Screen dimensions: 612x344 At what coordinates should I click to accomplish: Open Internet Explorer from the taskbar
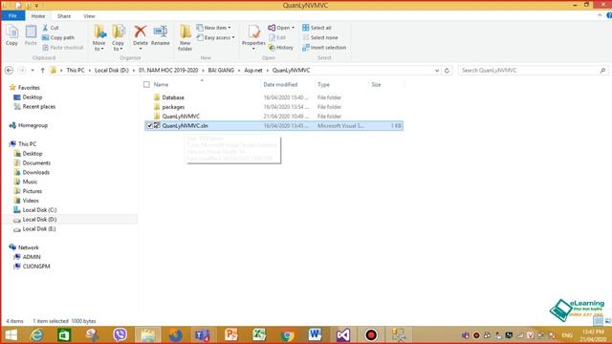(36, 335)
